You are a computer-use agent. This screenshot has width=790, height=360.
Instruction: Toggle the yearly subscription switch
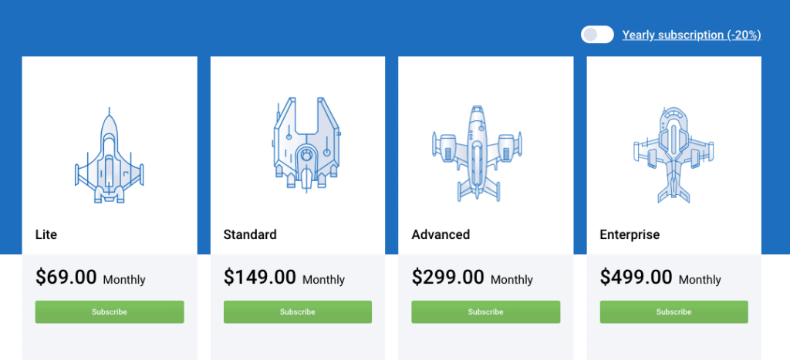tap(597, 35)
